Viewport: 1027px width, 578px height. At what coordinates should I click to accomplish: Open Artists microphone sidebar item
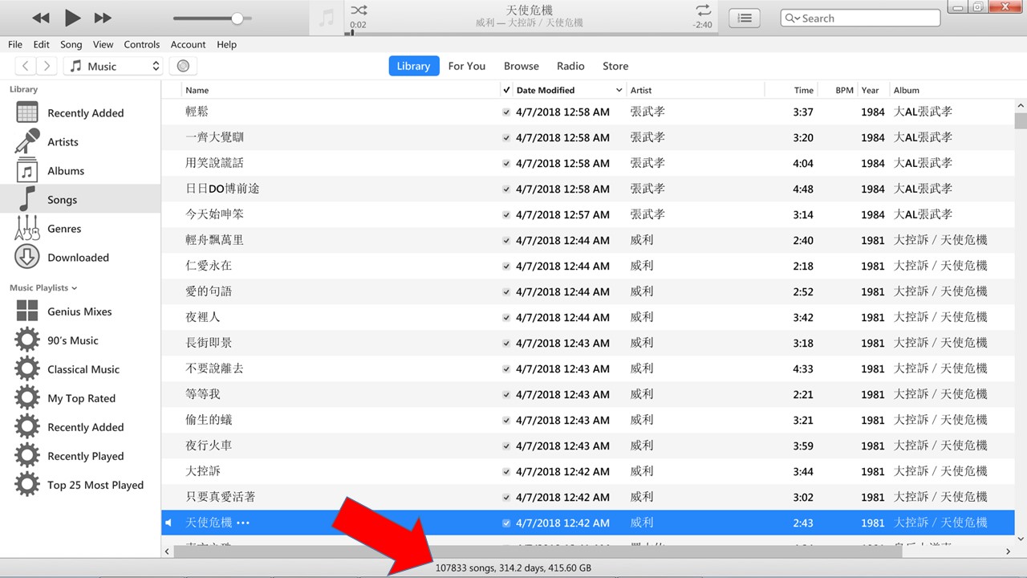tap(80, 142)
